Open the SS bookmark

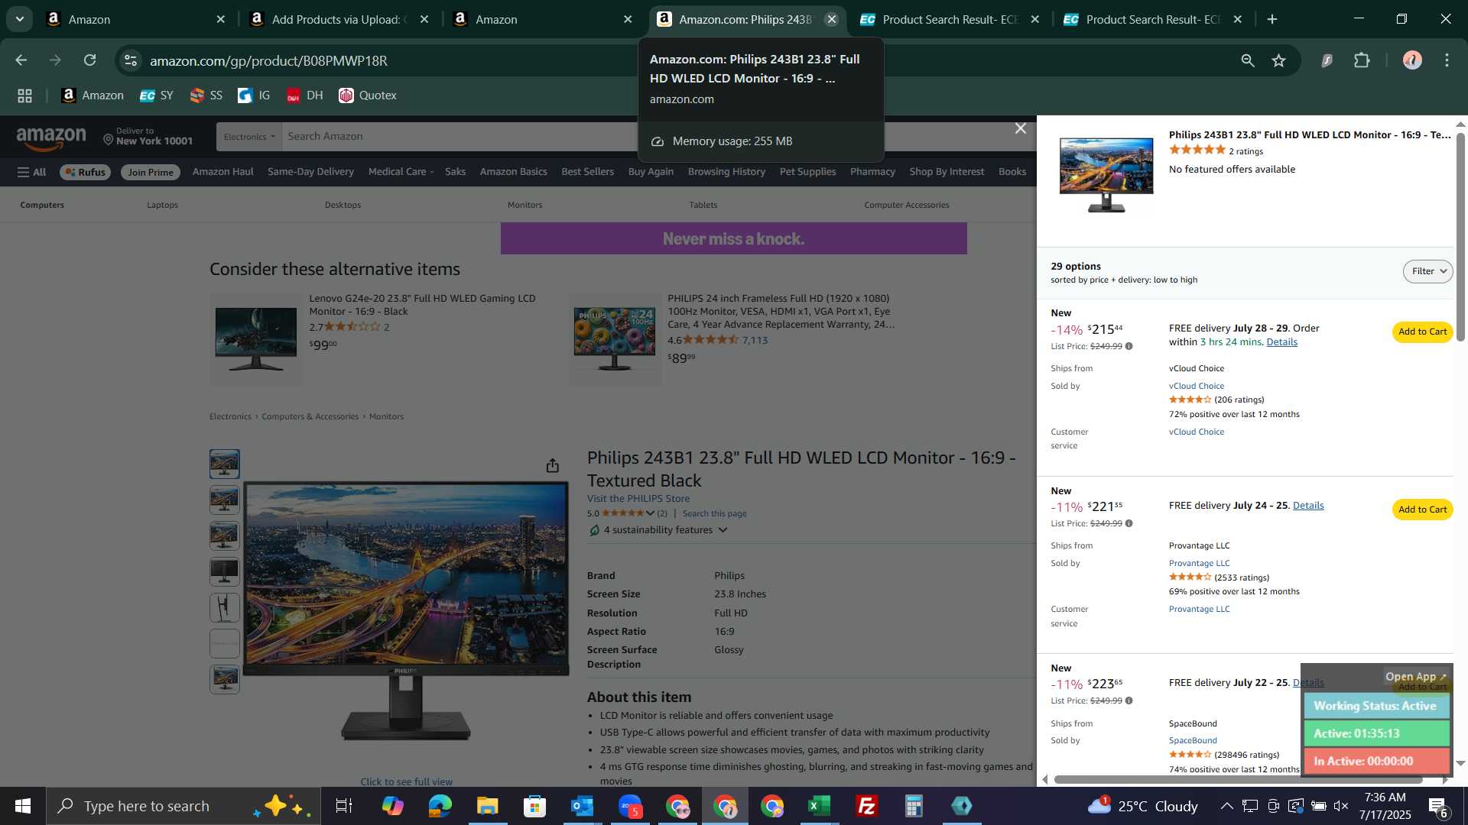tap(206, 95)
